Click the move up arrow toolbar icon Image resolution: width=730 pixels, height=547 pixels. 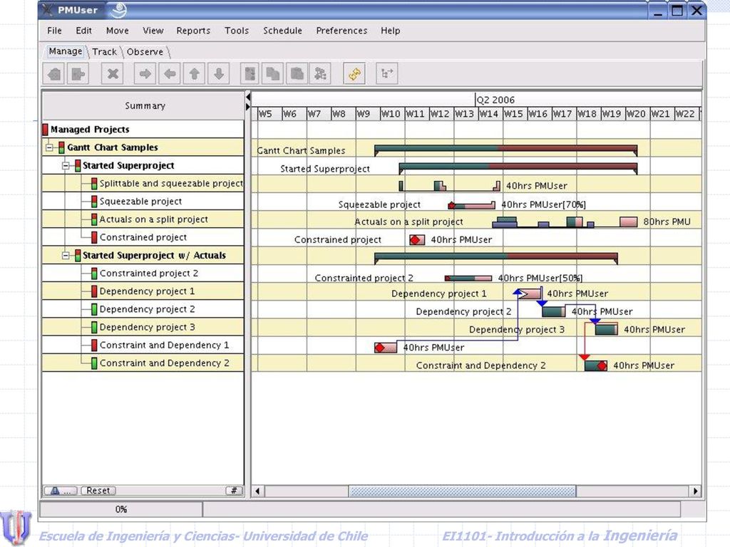(194, 73)
